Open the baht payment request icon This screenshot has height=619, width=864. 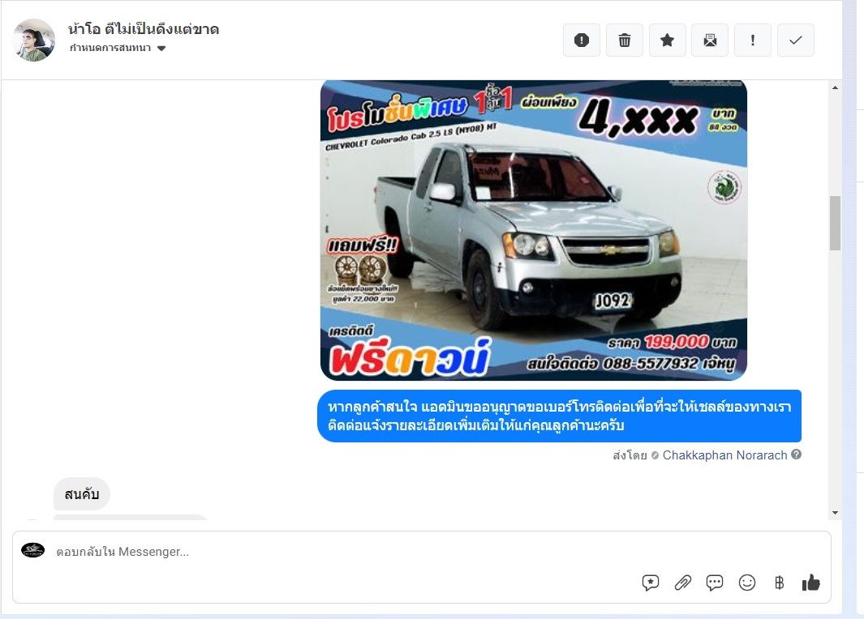click(779, 583)
